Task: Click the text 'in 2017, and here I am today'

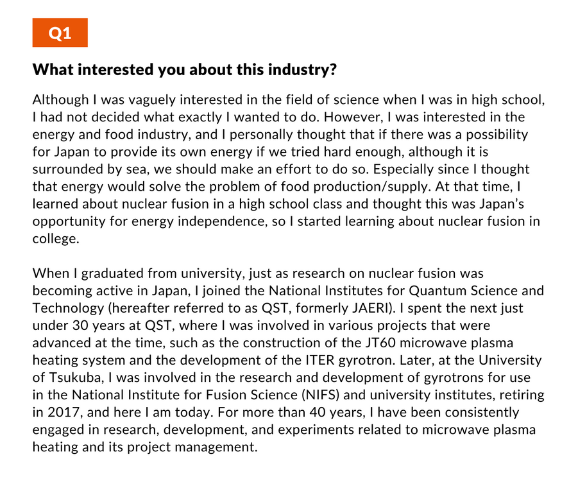Action: (123, 412)
